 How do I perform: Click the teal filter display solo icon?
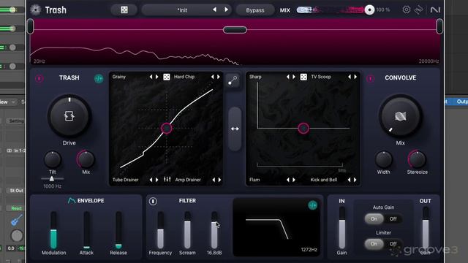[312, 205]
